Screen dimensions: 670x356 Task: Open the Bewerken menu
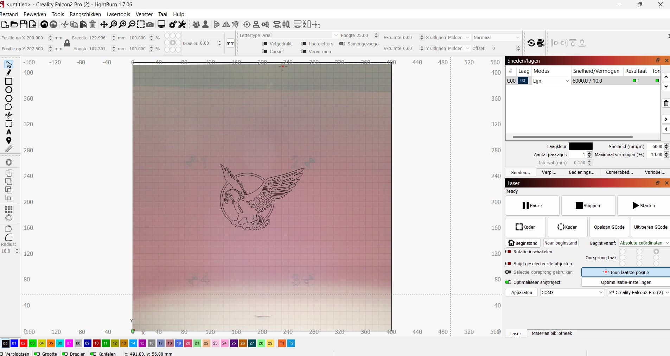click(35, 14)
